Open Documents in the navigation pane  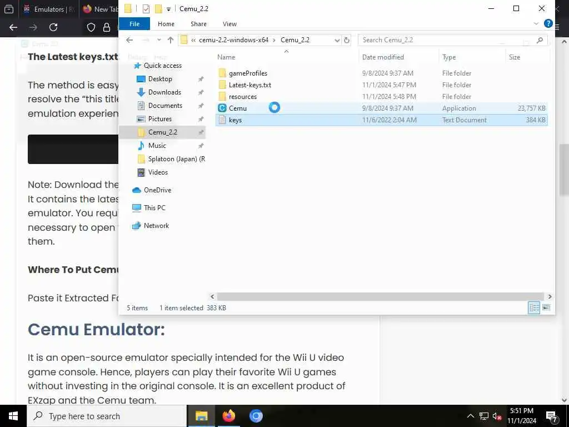[x=165, y=106]
